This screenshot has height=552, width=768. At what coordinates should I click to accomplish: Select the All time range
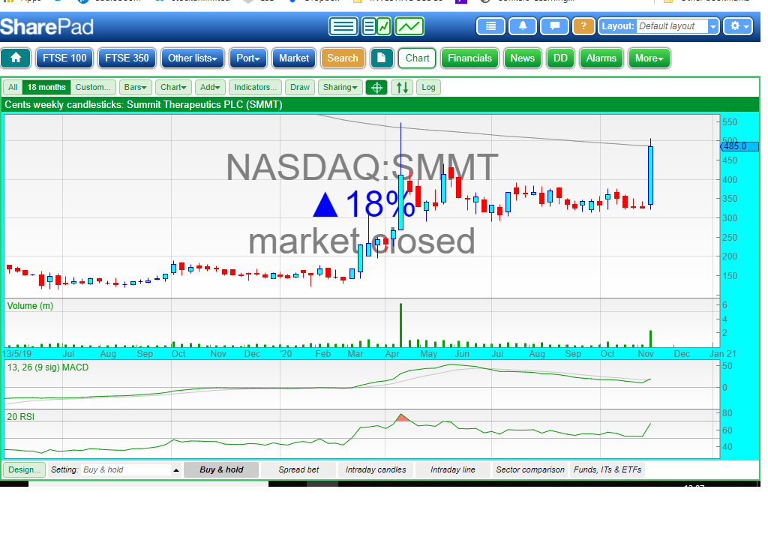[13, 87]
